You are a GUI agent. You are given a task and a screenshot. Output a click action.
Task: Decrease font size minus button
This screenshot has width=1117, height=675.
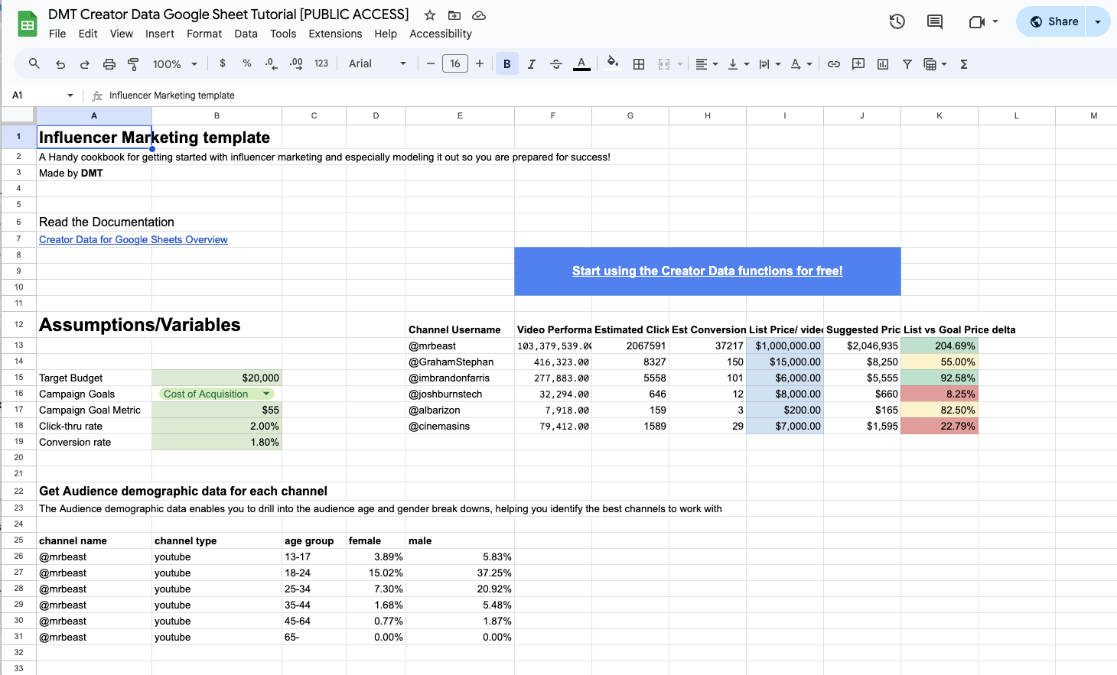tap(431, 63)
